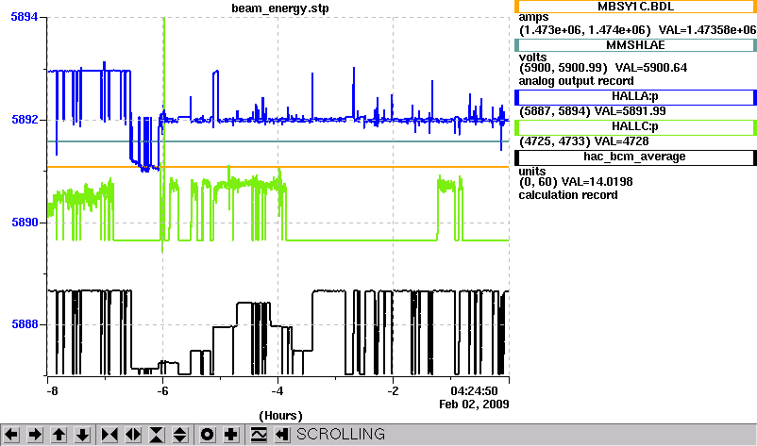The height and width of the screenshot is (446, 757).
Task: Click the x-axis label -4
Action: tap(278, 391)
